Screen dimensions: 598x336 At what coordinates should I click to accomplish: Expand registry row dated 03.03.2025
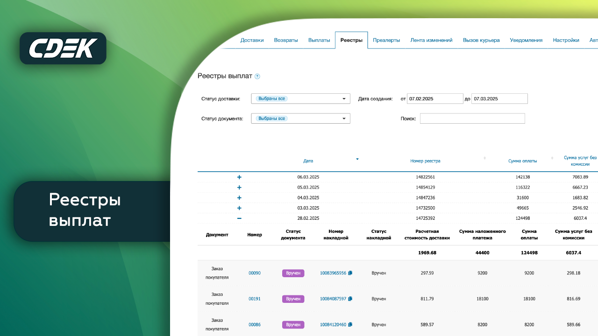coord(239,208)
